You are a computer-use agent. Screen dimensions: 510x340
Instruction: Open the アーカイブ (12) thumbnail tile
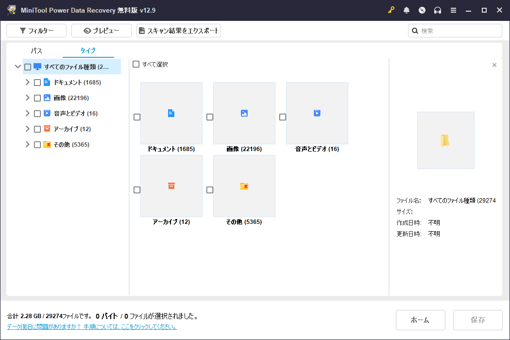pos(171,186)
